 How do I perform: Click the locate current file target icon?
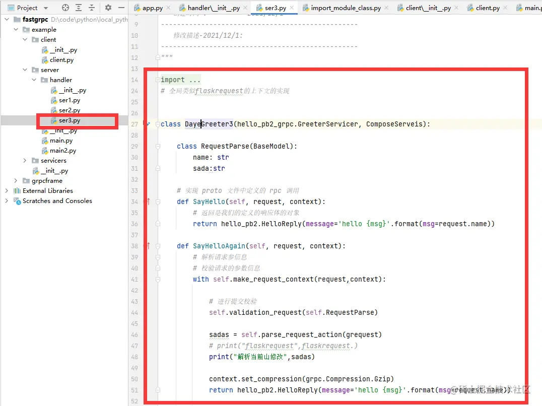click(65, 8)
